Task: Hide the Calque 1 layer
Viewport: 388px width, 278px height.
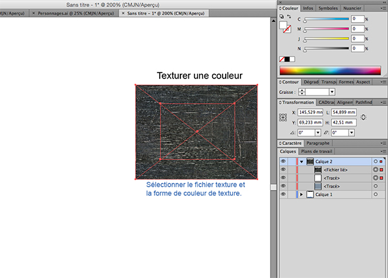Action: point(283,194)
